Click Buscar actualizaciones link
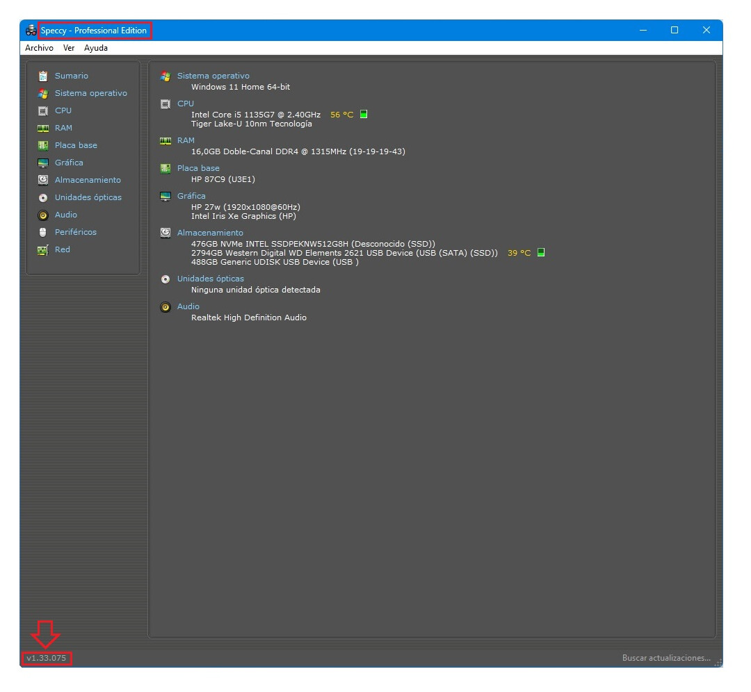 665,658
